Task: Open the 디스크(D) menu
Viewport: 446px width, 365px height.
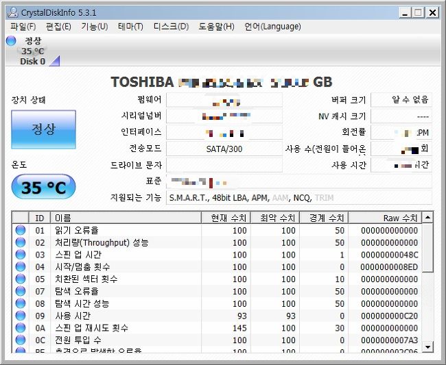Action: 171,27
